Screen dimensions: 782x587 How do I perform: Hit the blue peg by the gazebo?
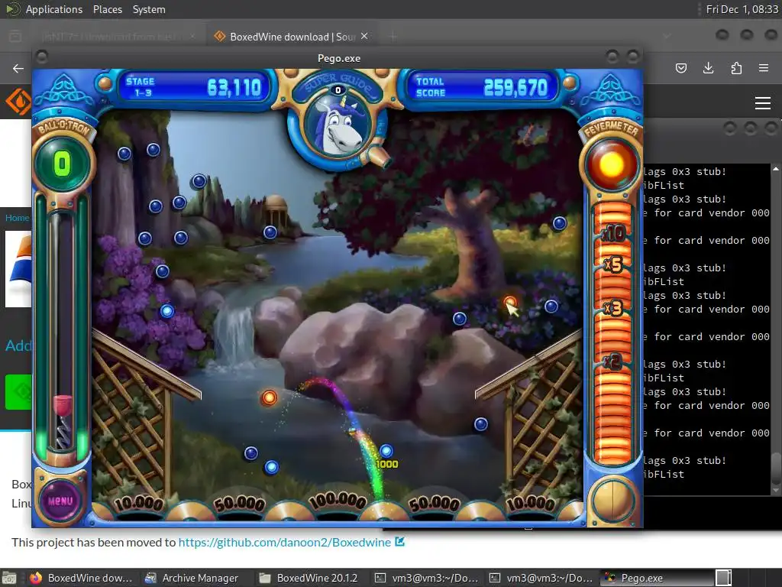click(270, 232)
